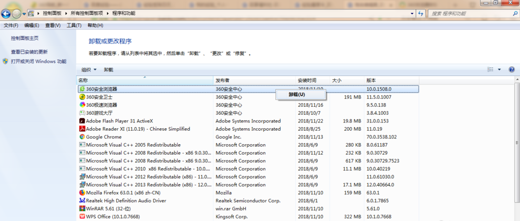
Task: Open help with the question mark icon
Action: pyautogui.click(x=511, y=70)
